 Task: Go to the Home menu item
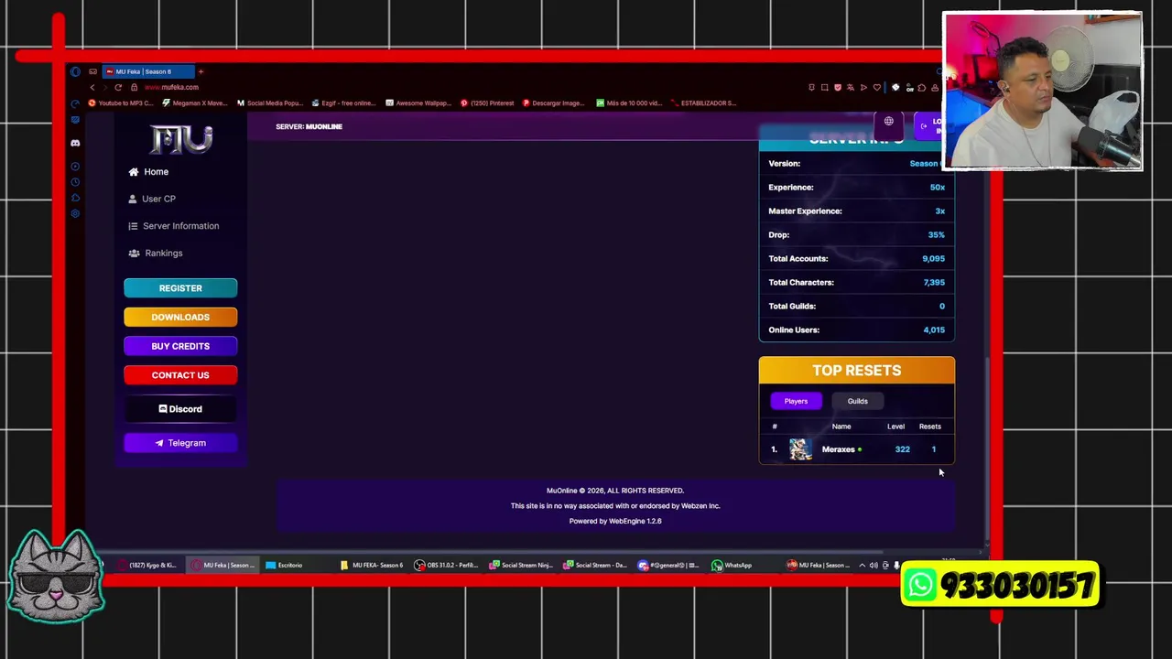(156, 172)
